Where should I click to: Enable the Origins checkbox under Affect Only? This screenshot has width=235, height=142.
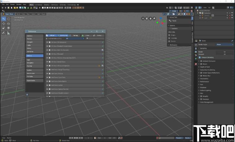click(x=170, y=35)
